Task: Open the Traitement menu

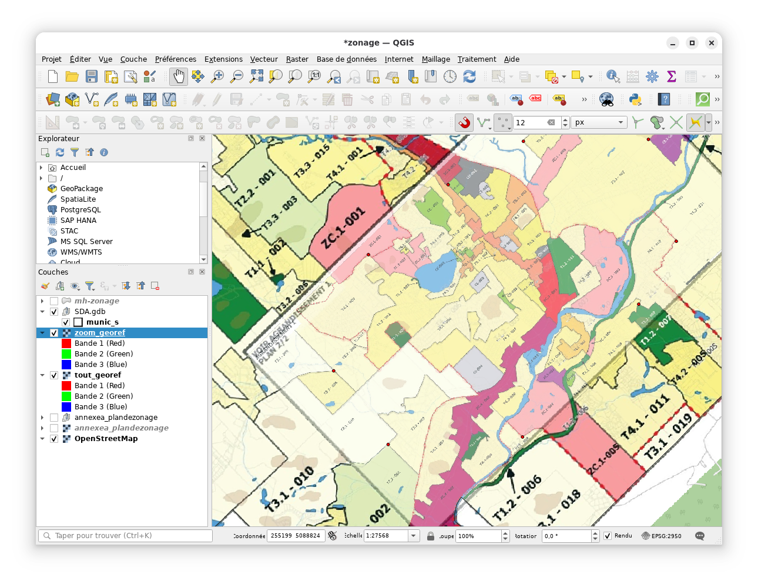Action: [x=477, y=59]
